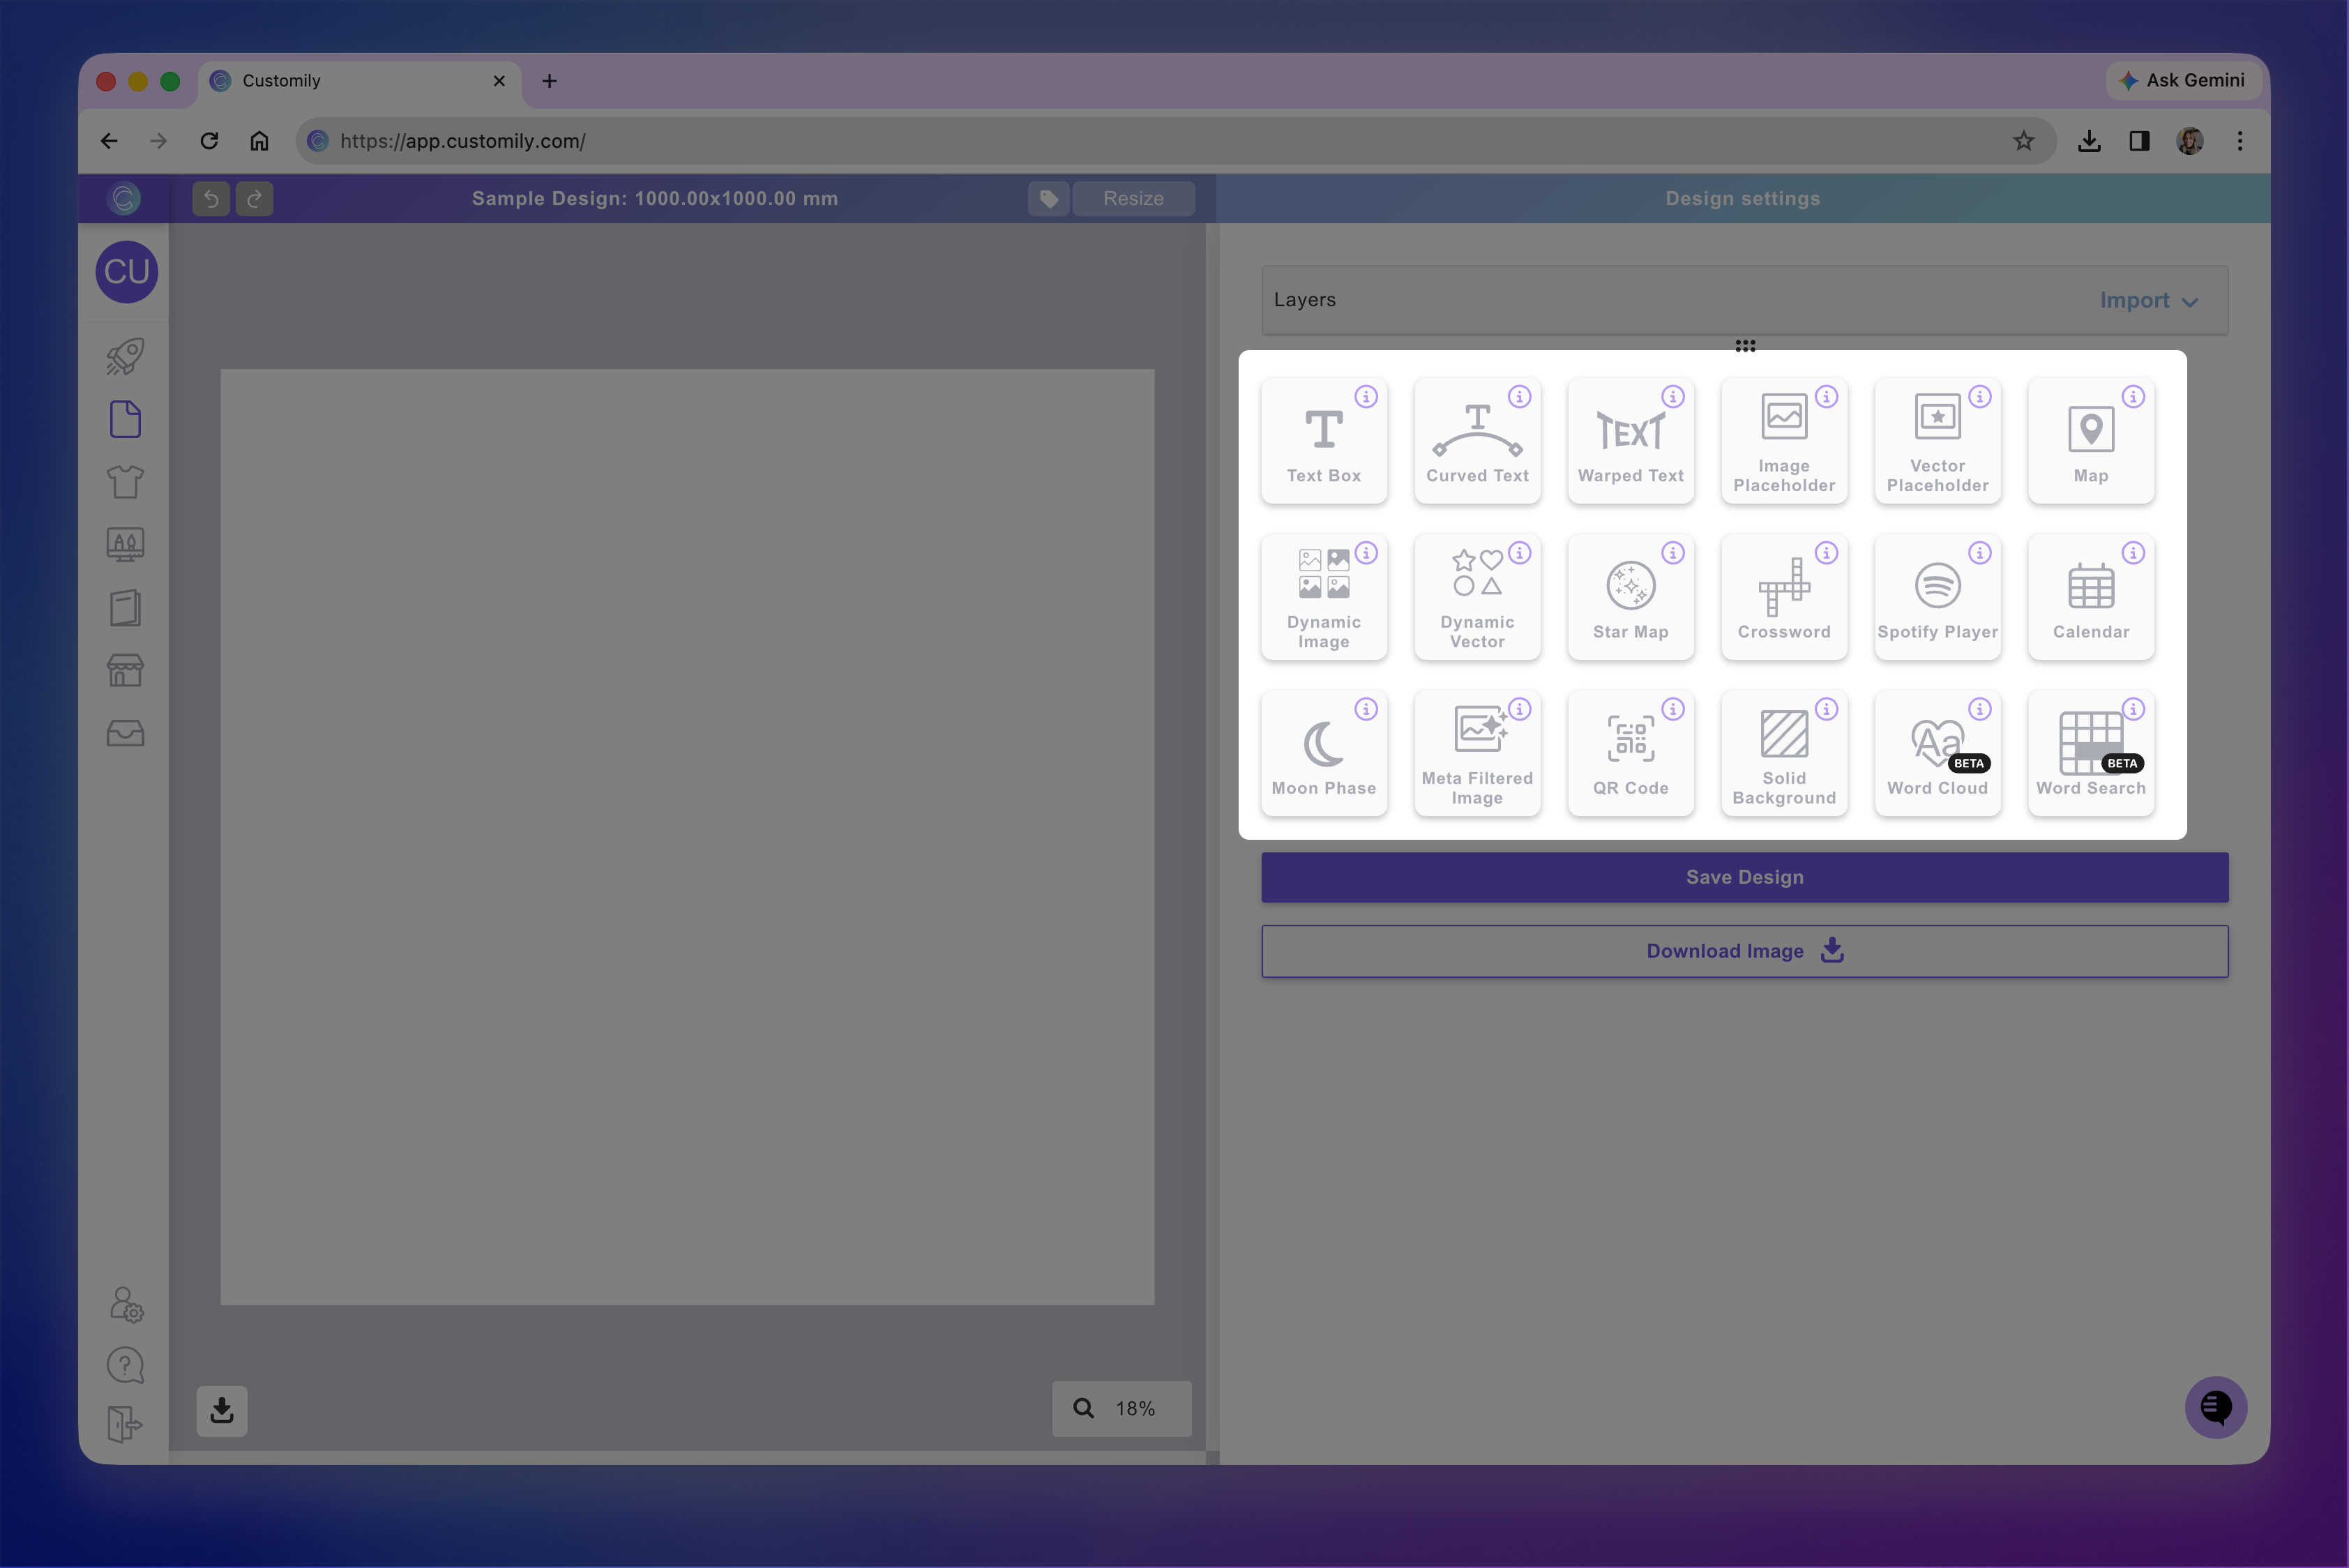The width and height of the screenshot is (2349, 1568).
Task: Click the Customily logo in header
Action: click(x=124, y=199)
